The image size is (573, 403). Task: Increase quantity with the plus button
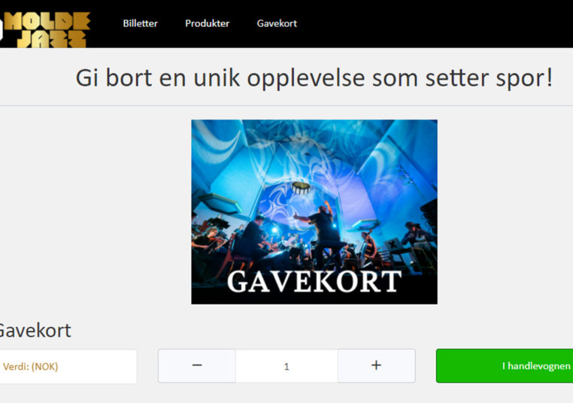click(377, 365)
